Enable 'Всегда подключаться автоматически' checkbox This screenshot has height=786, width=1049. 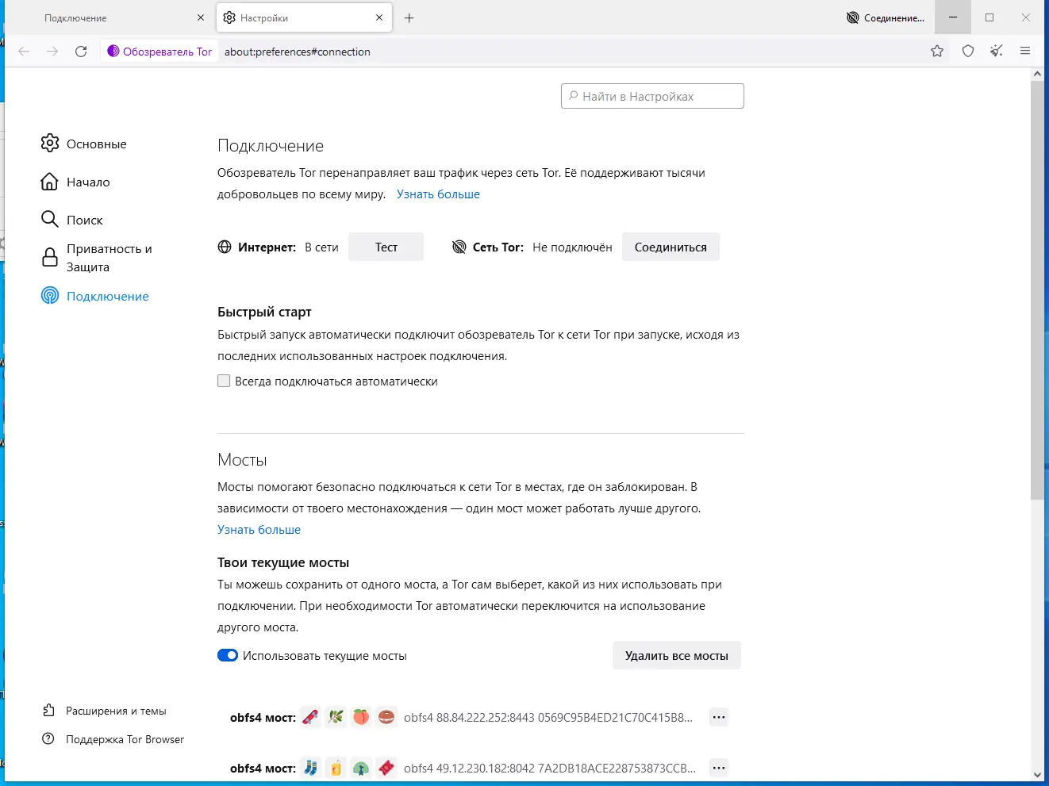[x=224, y=381]
